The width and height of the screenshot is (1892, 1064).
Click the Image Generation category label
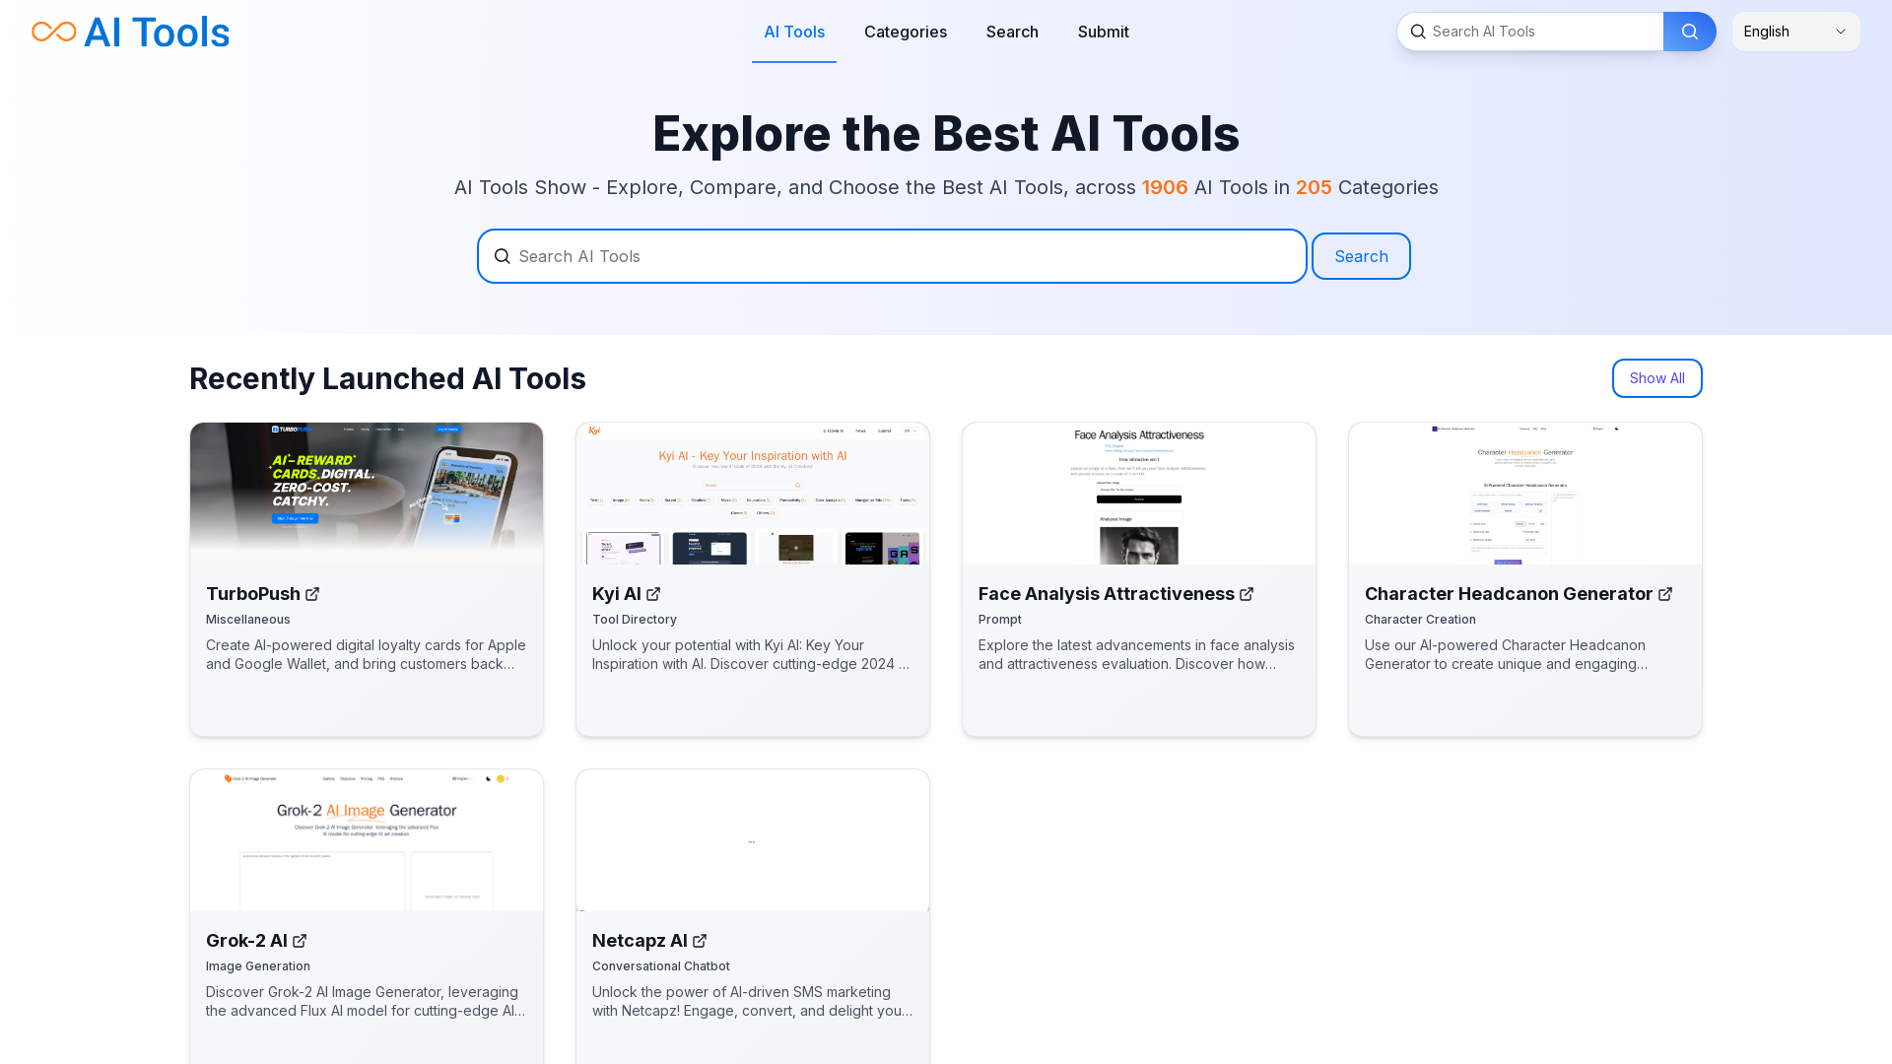258,966
